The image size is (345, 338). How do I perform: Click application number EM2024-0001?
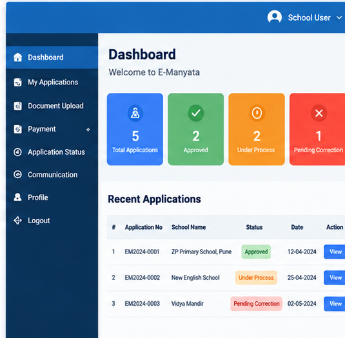click(x=142, y=252)
